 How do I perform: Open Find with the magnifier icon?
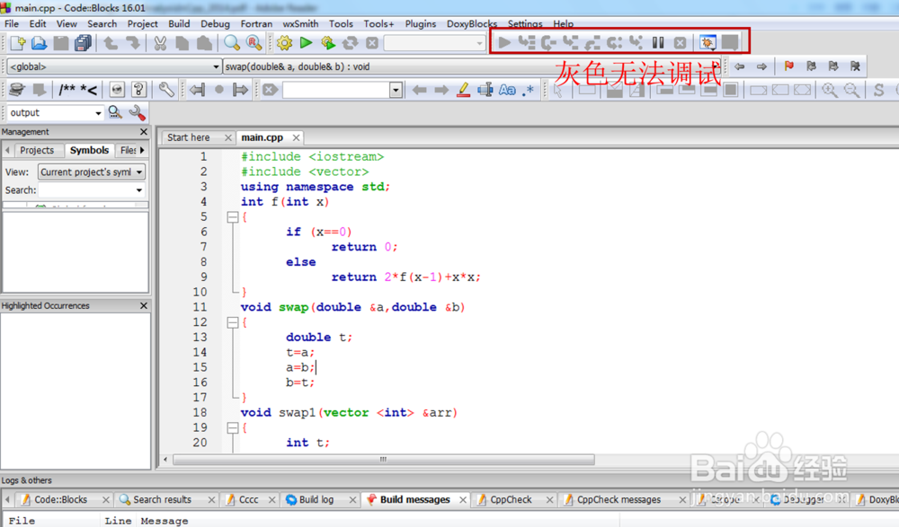(232, 43)
